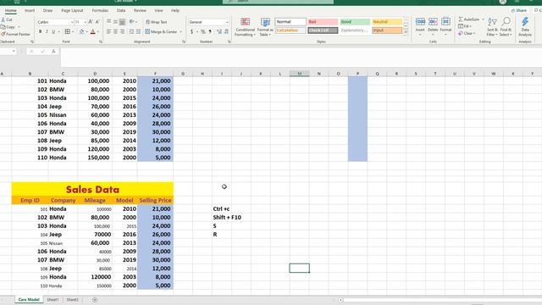Expand the cell styles gallery
This screenshot has height=305, width=542.
click(x=406, y=32)
